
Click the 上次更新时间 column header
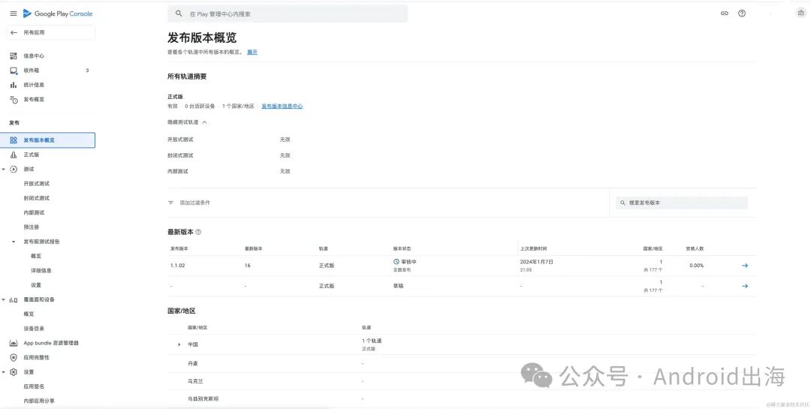click(533, 248)
